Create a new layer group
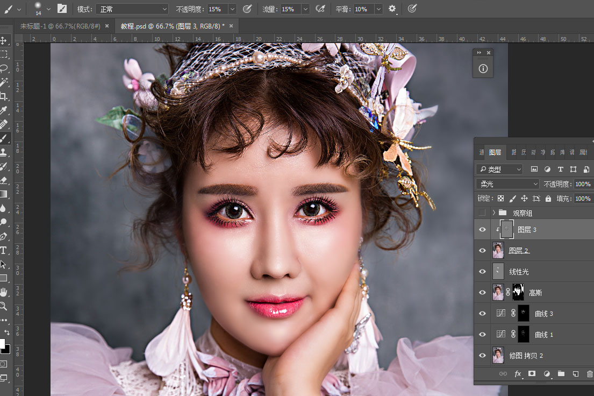 pyautogui.click(x=561, y=373)
